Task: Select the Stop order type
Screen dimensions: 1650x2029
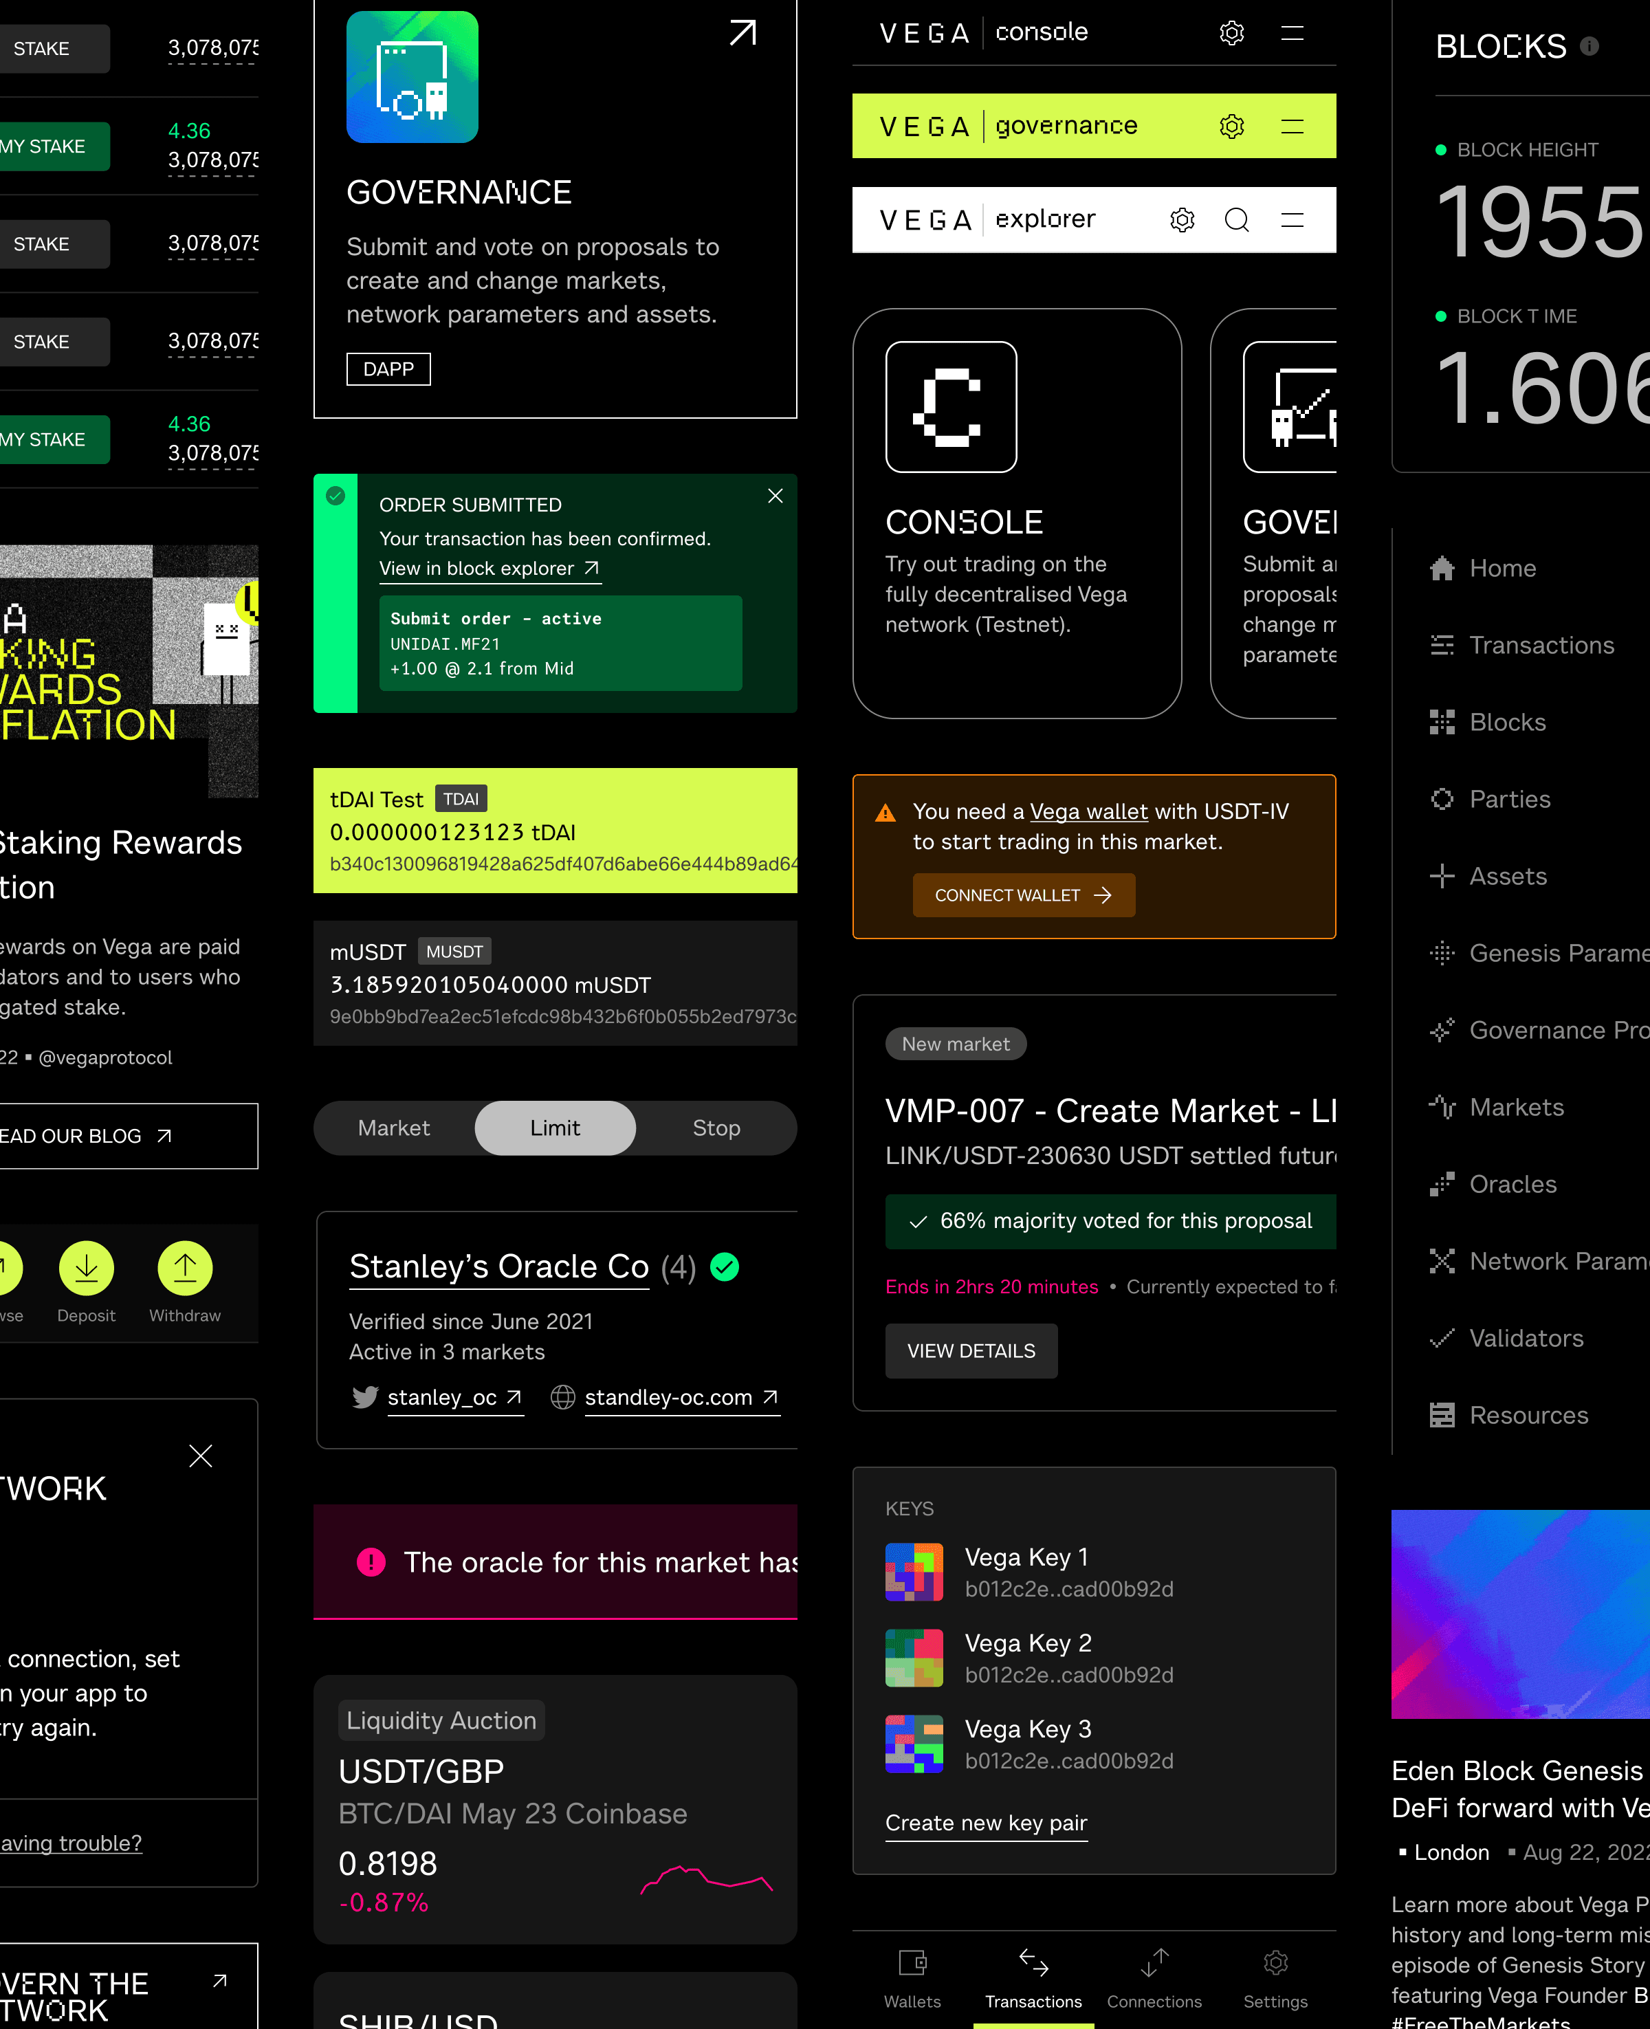Action: [x=716, y=1128]
